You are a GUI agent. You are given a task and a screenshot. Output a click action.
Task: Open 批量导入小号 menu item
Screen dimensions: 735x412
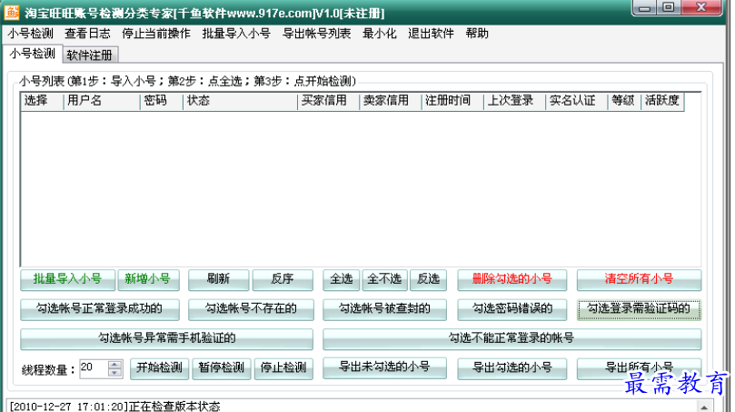tap(236, 34)
